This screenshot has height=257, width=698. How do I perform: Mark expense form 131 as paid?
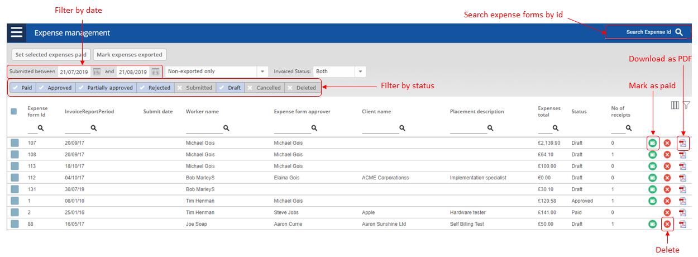pos(652,189)
